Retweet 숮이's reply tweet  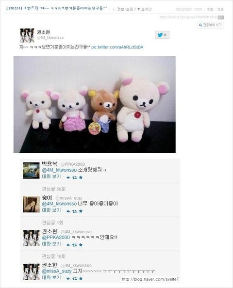tap(74, 211)
